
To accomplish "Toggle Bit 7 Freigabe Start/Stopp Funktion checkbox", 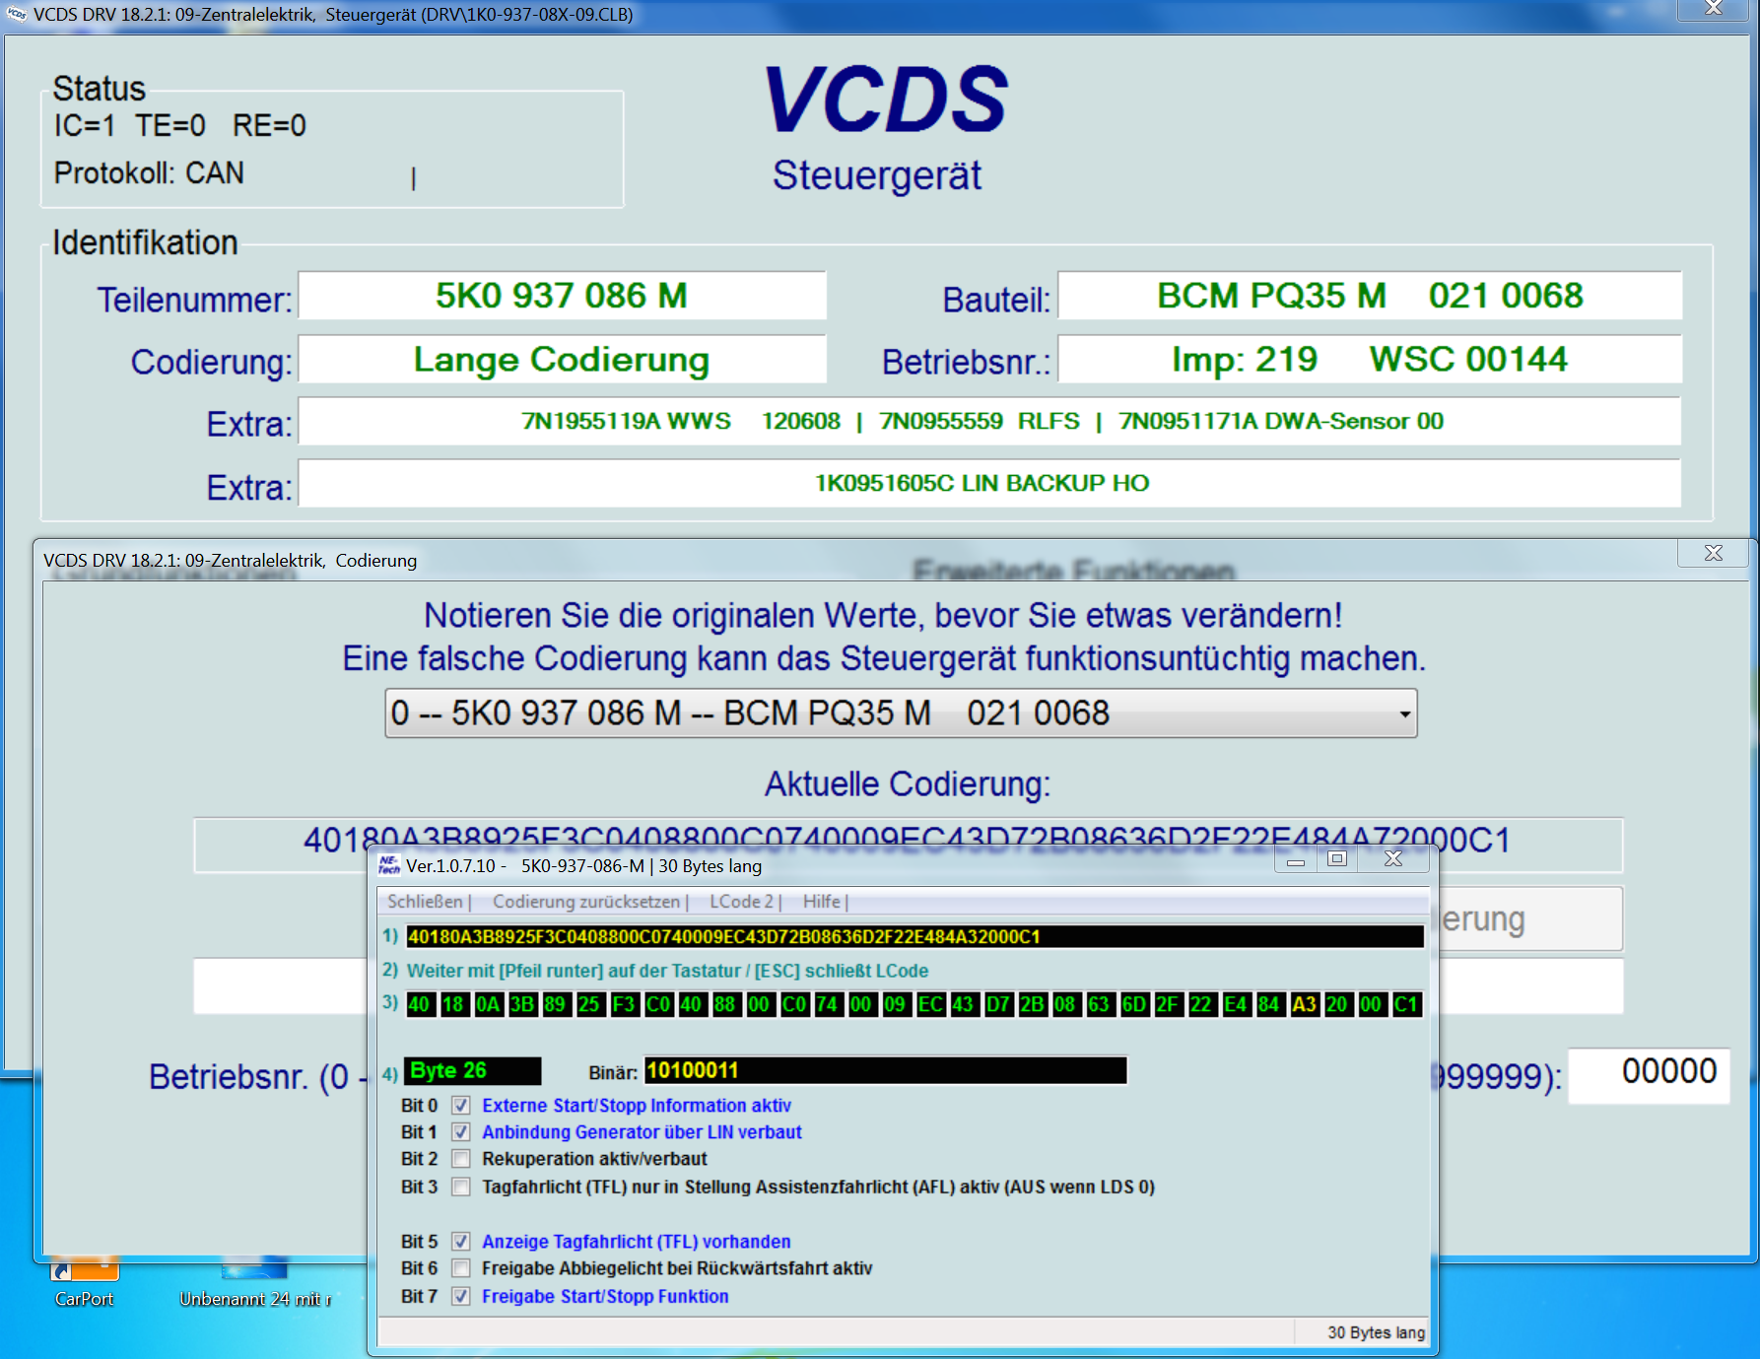I will pos(460,1296).
